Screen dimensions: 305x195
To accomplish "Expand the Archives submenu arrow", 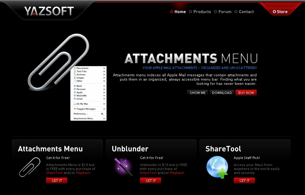I will pyautogui.click(x=104, y=74).
